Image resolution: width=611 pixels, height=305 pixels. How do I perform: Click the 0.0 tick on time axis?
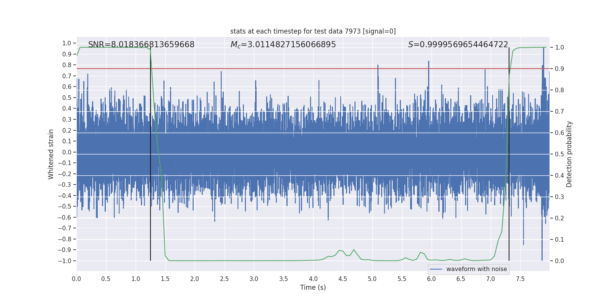click(x=76, y=279)
